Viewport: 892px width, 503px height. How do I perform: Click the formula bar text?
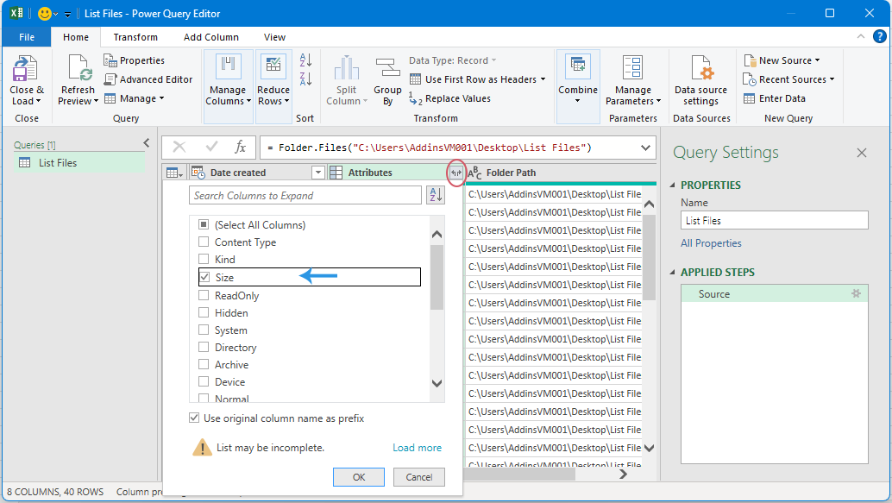click(430, 148)
